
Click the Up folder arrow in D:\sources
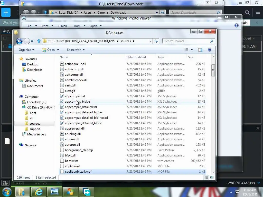pos(39,41)
